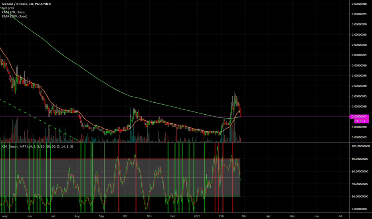
Task: Select the EMA (200, close) indicator label
Action: coord(14,16)
